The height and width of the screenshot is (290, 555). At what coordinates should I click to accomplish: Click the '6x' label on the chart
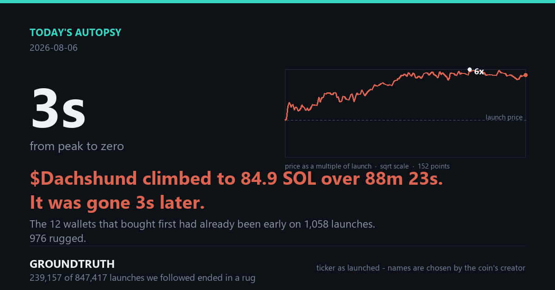[x=479, y=72]
